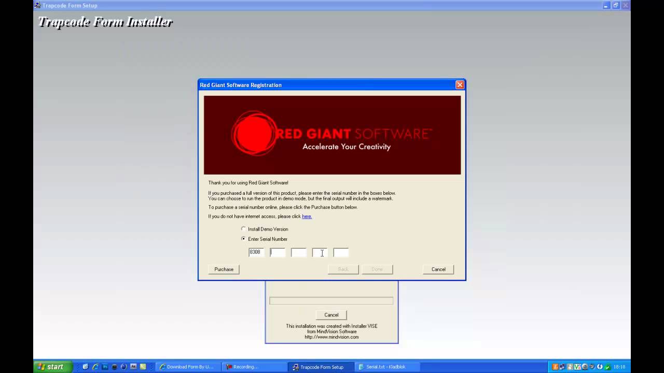Screen dimensions: 664x373
Task: Click the "Trapcode Form Installer" heading text
Action: coord(105,22)
